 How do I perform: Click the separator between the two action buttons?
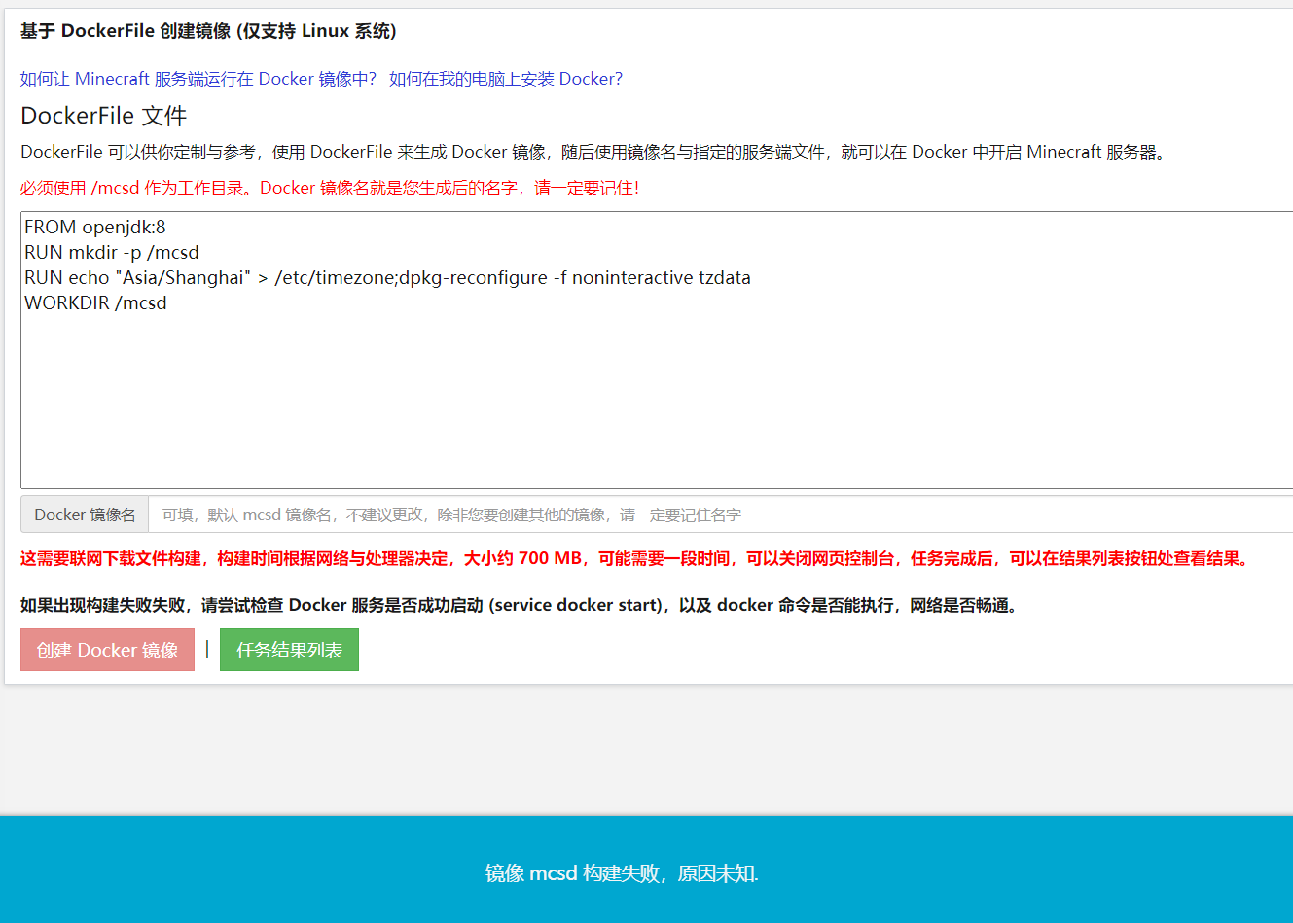point(207,649)
